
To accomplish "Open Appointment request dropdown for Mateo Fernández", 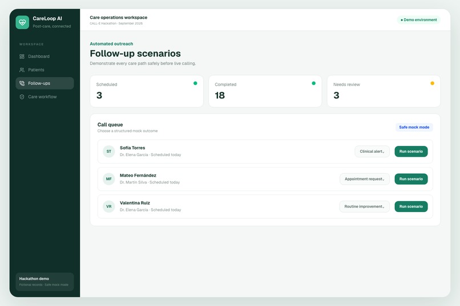I will (x=365, y=179).
